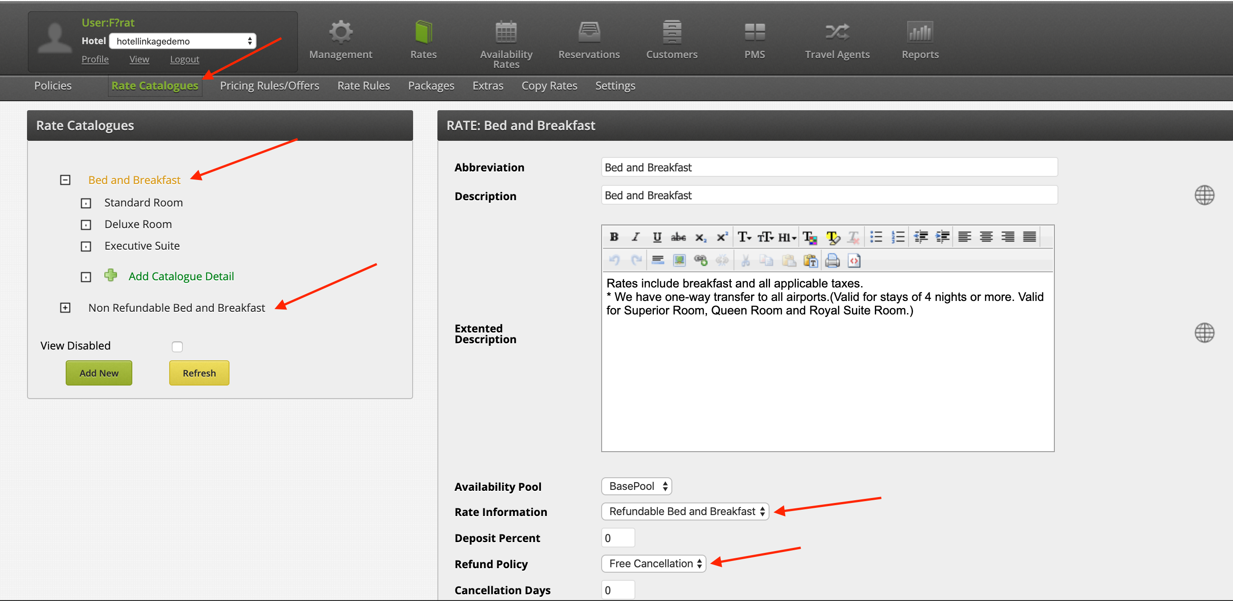Viewport: 1233px width, 601px height.
Task: Open the Reservations section icon
Action: point(589,32)
